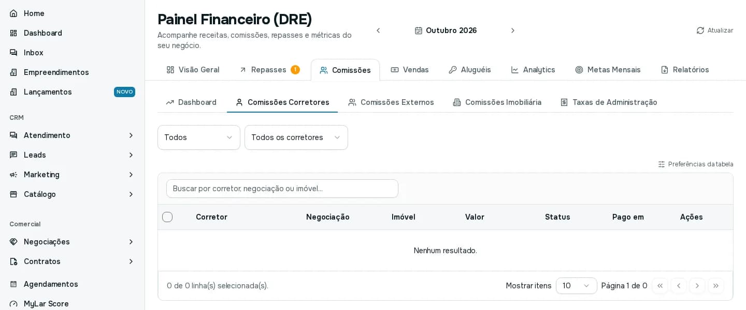Click the Status column header
The image size is (746, 310).
(557, 217)
